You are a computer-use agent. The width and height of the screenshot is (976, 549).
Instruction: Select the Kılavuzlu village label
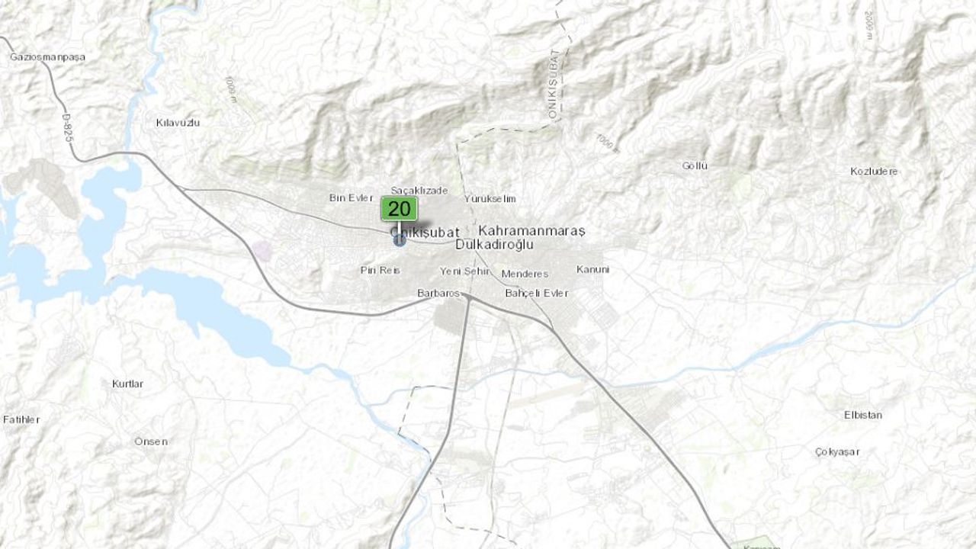click(178, 122)
